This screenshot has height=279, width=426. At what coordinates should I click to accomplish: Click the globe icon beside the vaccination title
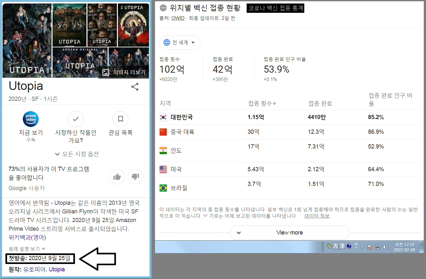pos(163,8)
